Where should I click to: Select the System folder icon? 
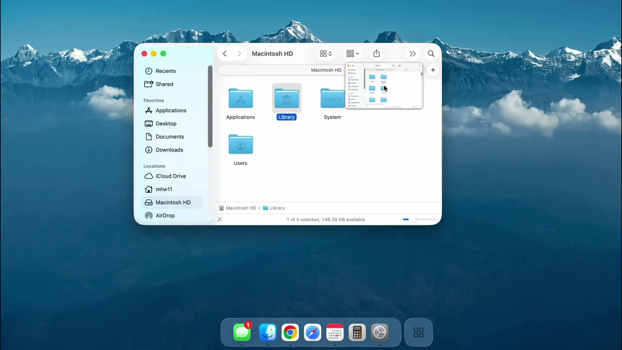(x=332, y=98)
